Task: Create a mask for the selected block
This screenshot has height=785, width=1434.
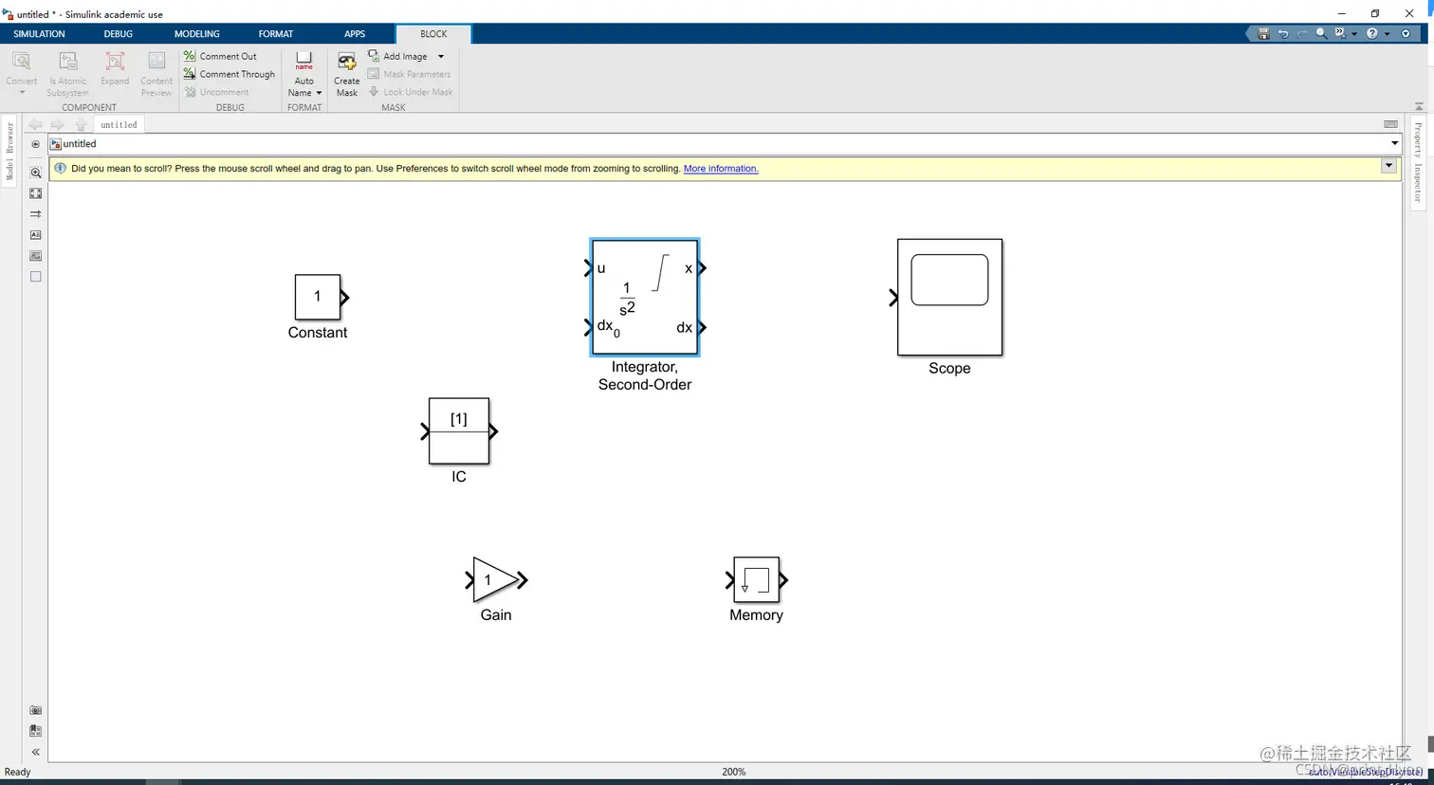Action: [347, 74]
